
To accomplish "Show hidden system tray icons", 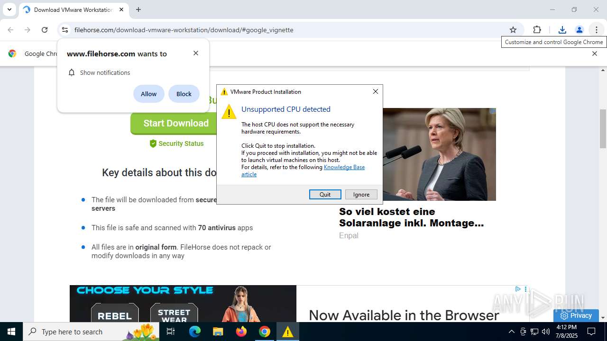I will click(511, 332).
